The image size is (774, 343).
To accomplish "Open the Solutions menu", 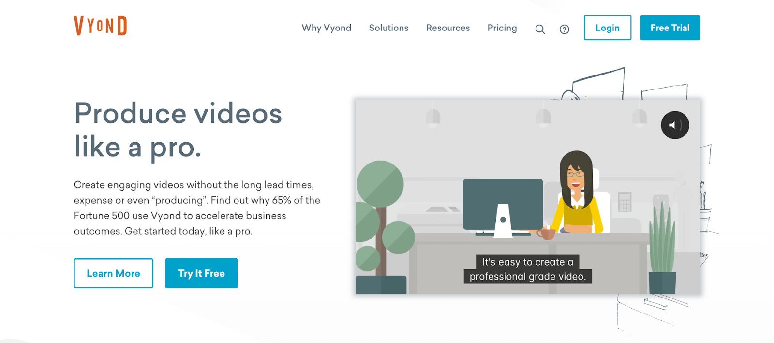I will pyautogui.click(x=388, y=28).
